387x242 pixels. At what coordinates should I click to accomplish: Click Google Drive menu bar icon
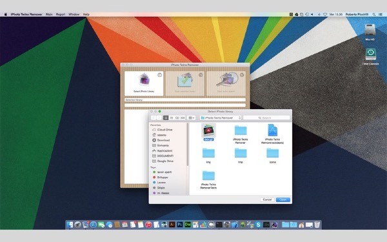point(297,14)
